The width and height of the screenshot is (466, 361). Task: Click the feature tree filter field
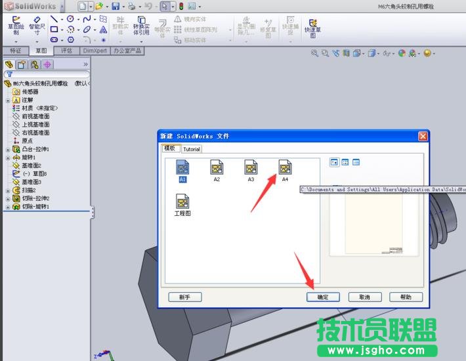(47, 74)
